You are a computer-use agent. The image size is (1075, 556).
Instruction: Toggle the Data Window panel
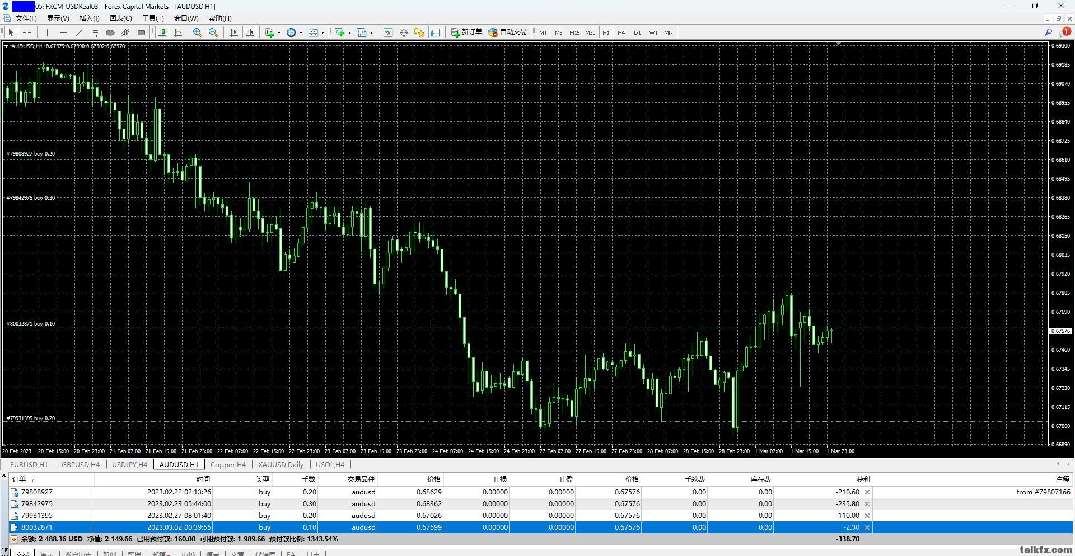pyautogui.click(x=404, y=32)
